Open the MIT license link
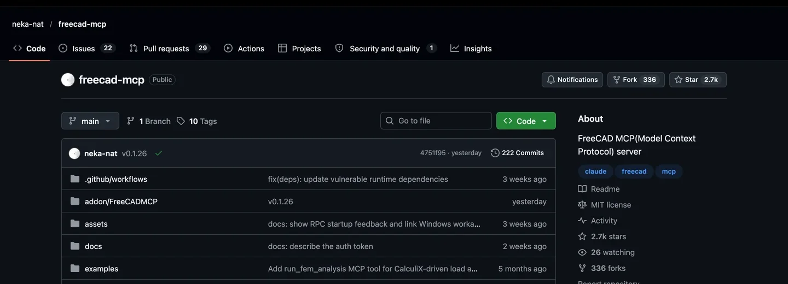 pos(605,205)
